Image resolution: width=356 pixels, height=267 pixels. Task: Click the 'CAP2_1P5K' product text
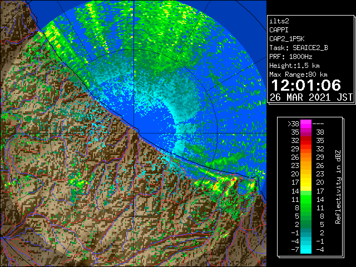(x=287, y=39)
